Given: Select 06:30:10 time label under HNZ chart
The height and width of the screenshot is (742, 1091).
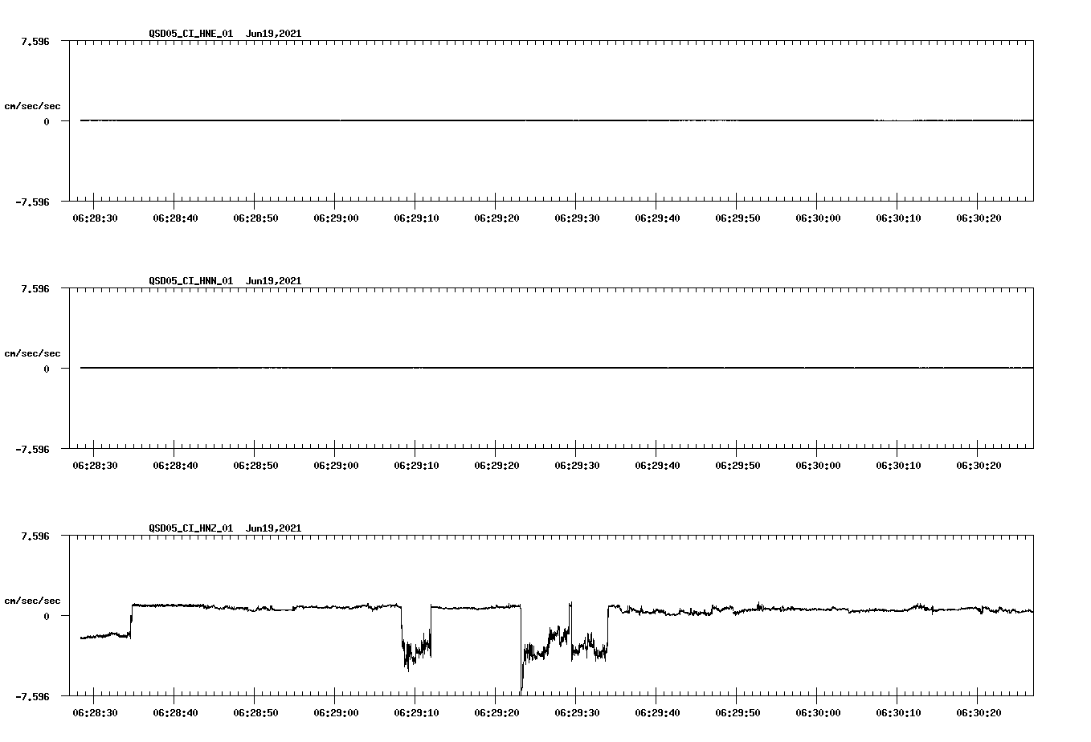Looking at the screenshot, I should coord(898,713).
